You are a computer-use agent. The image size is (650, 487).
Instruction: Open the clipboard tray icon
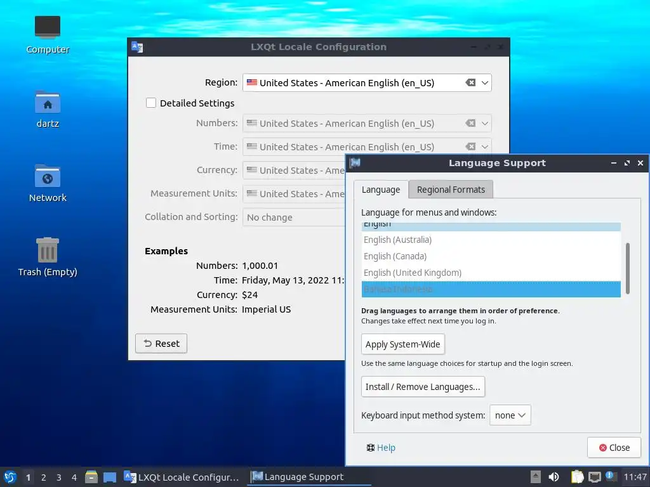pyautogui.click(x=577, y=477)
